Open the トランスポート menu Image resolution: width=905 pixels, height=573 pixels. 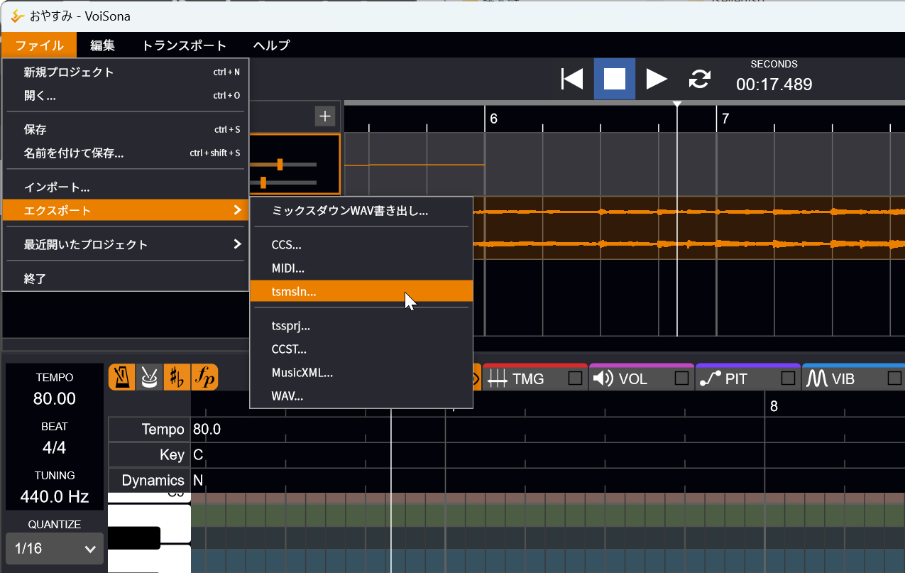click(x=184, y=45)
